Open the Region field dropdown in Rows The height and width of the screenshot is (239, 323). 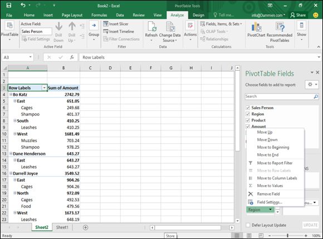(270, 209)
